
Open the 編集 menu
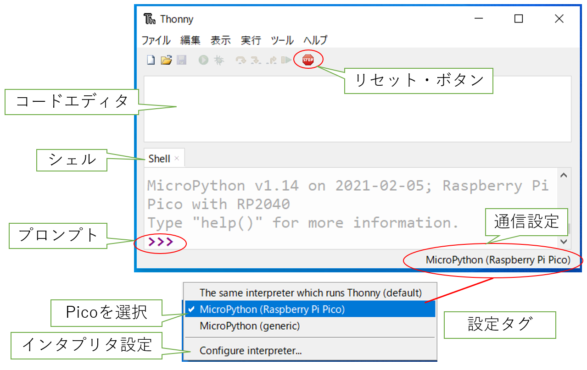pos(190,40)
